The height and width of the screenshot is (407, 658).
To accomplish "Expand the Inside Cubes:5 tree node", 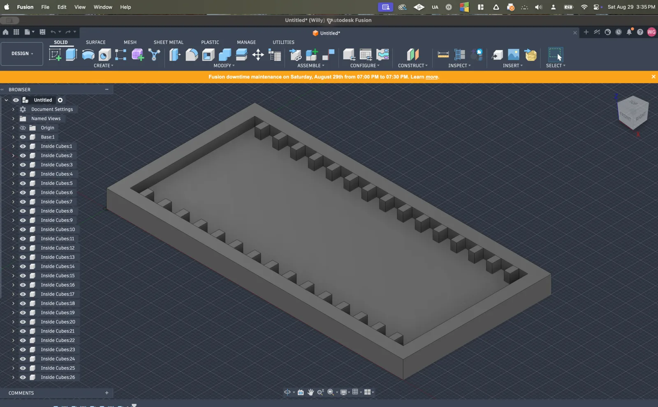I will click(x=13, y=183).
